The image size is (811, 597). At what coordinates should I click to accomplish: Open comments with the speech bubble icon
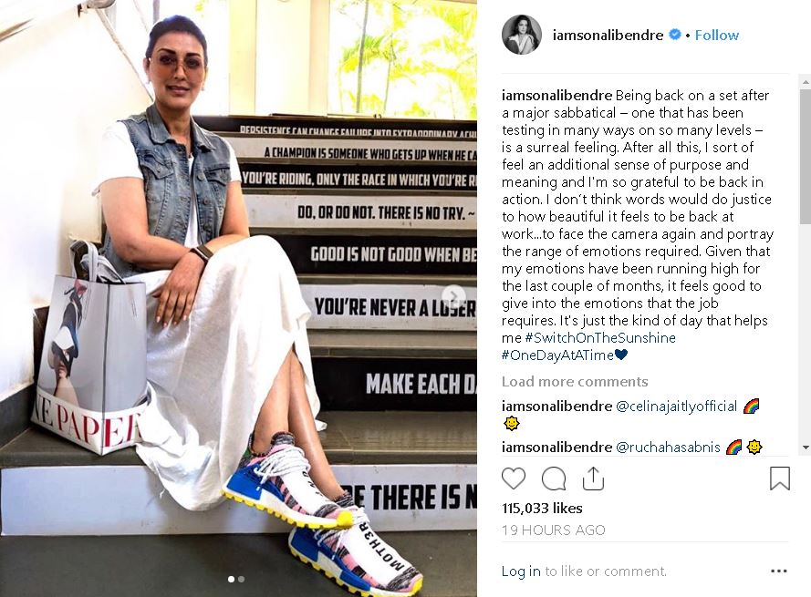(554, 479)
